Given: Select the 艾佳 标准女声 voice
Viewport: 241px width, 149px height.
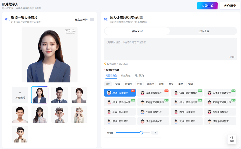Looking at the screenshot, I should point(153,121).
